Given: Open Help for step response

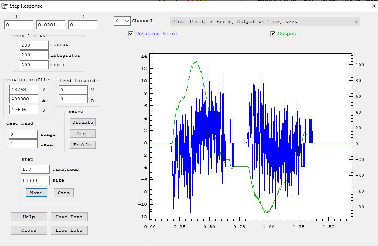Looking at the screenshot, I should (29, 217).
